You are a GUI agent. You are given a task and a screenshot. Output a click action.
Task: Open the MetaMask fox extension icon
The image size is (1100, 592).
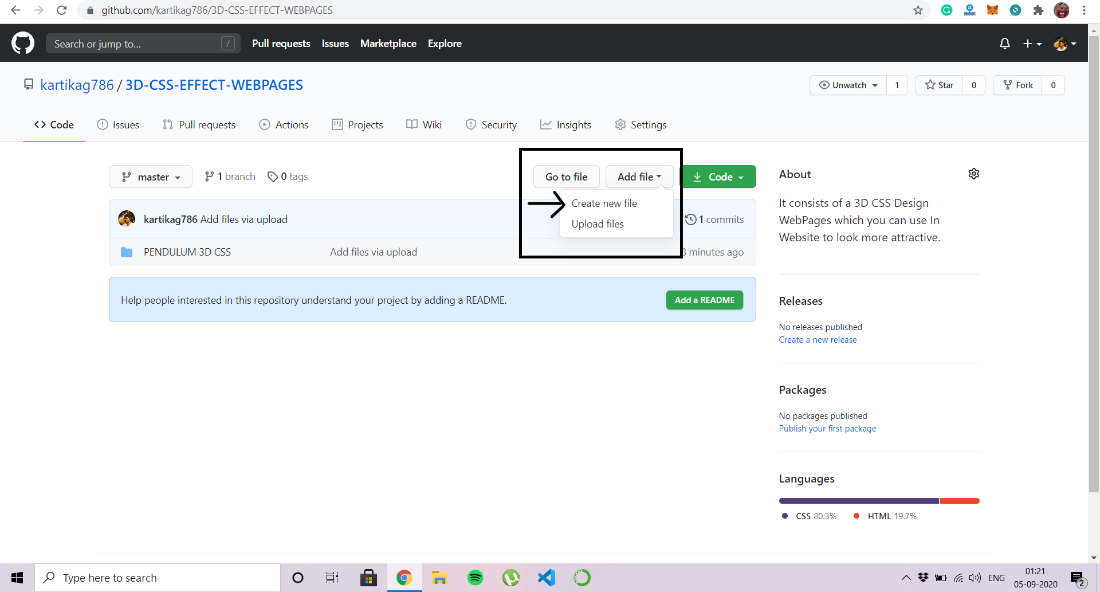[x=993, y=10]
